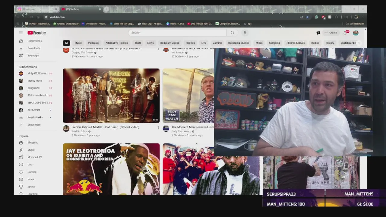The width and height of the screenshot is (386, 217).
Task: Close the YouTube browser tab
Action: 100,9
